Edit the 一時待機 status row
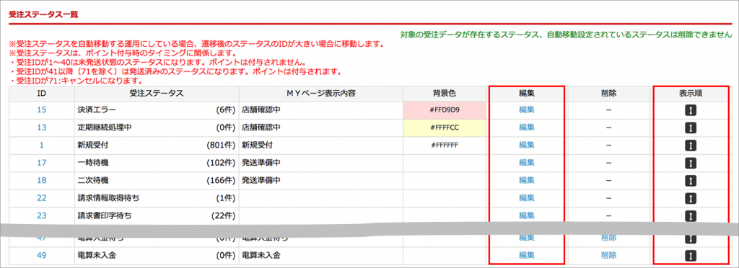739x268 pixels. pos(526,163)
